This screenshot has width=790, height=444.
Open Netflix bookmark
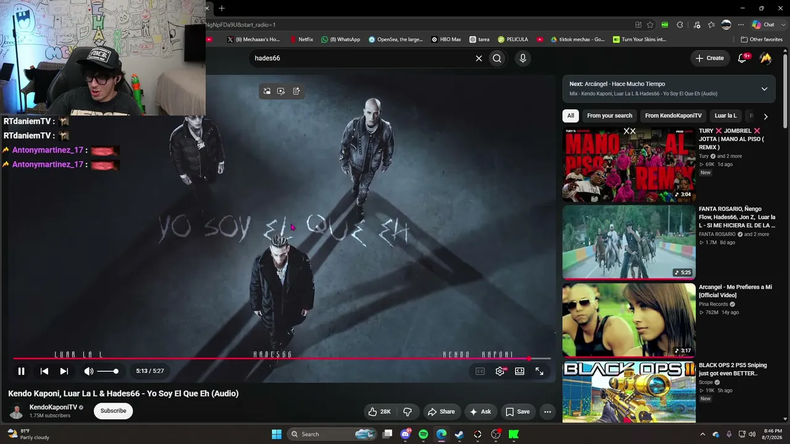coord(302,39)
